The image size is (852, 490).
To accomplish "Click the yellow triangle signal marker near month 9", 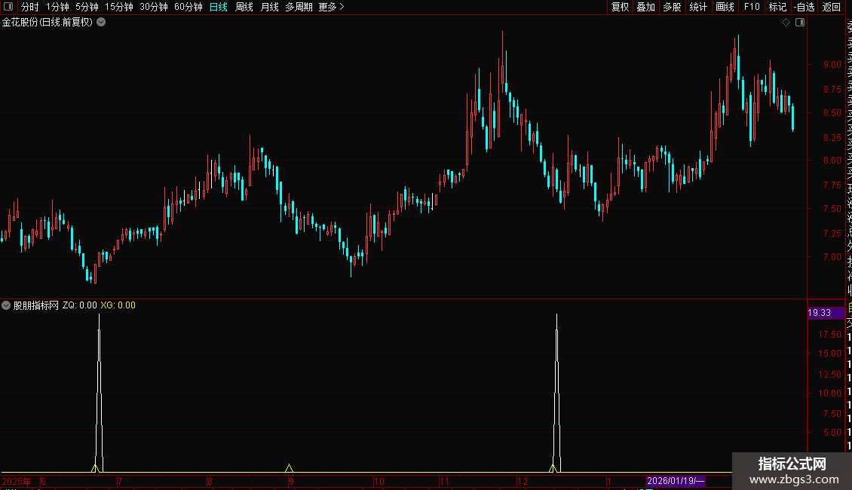I will 289,468.
